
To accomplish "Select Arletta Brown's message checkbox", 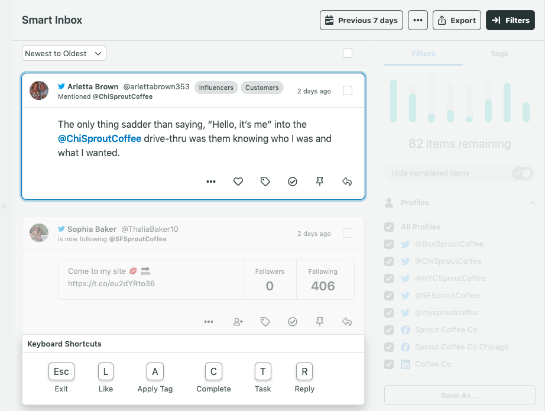I will pos(348,90).
